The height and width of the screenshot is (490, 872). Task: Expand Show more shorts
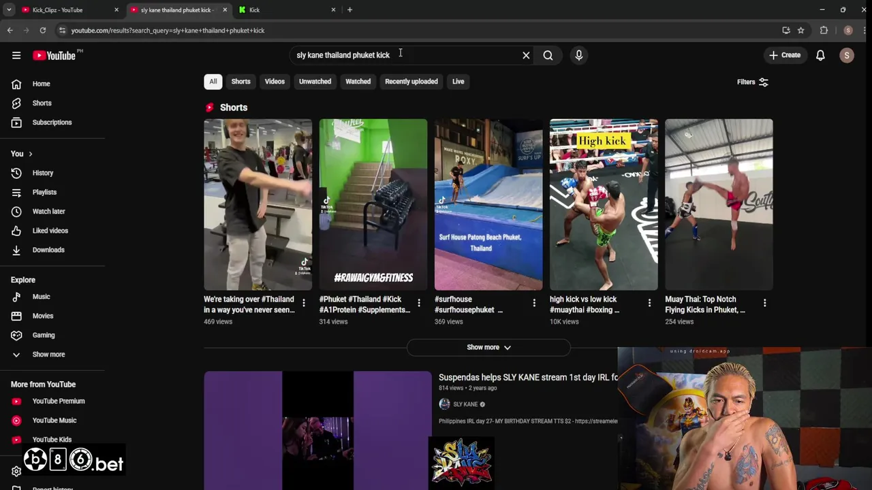tap(488, 347)
